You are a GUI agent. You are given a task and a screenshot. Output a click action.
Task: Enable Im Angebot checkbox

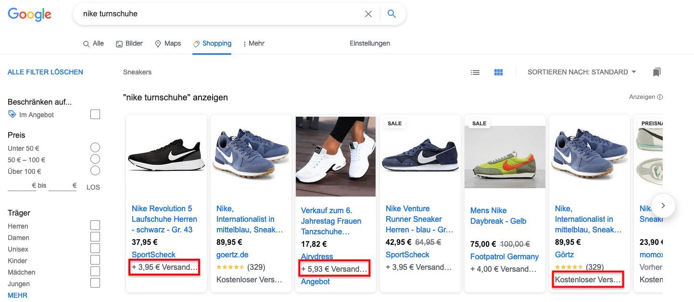[x=95, y=114]
